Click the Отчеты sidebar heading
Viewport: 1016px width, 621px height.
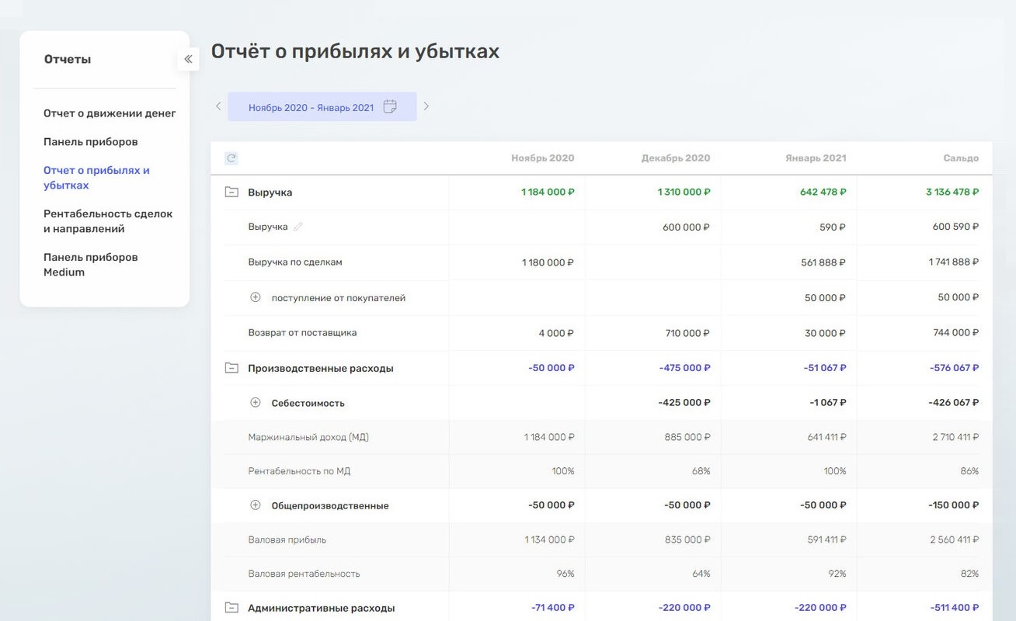pyautogui.click(x=68, y=59)
